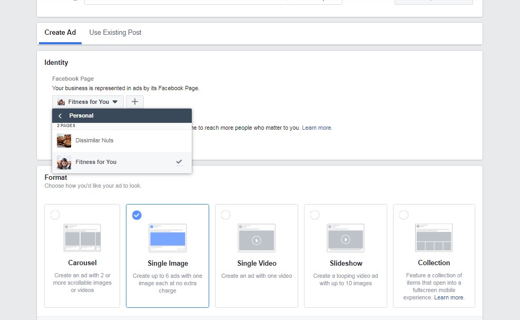Click the Slideshow format illustration
This screenshot has height=320, width=520.
click(346, 238)
